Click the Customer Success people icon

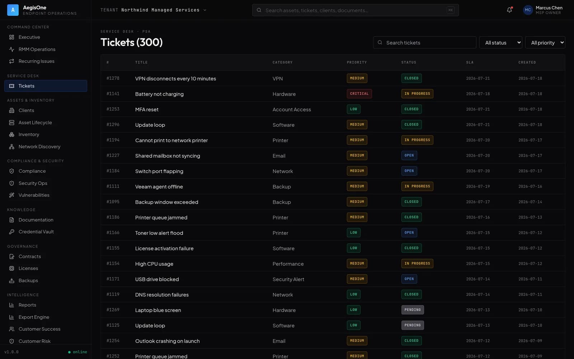click(x=11, y=329)
